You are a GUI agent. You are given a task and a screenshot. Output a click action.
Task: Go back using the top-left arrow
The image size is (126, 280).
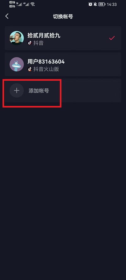(x=7, y=16)
